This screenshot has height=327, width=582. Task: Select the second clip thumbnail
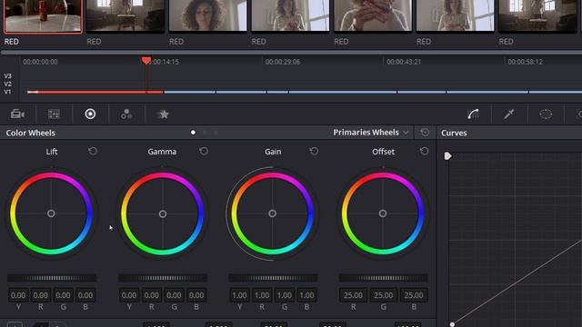[x=125, y=15]
